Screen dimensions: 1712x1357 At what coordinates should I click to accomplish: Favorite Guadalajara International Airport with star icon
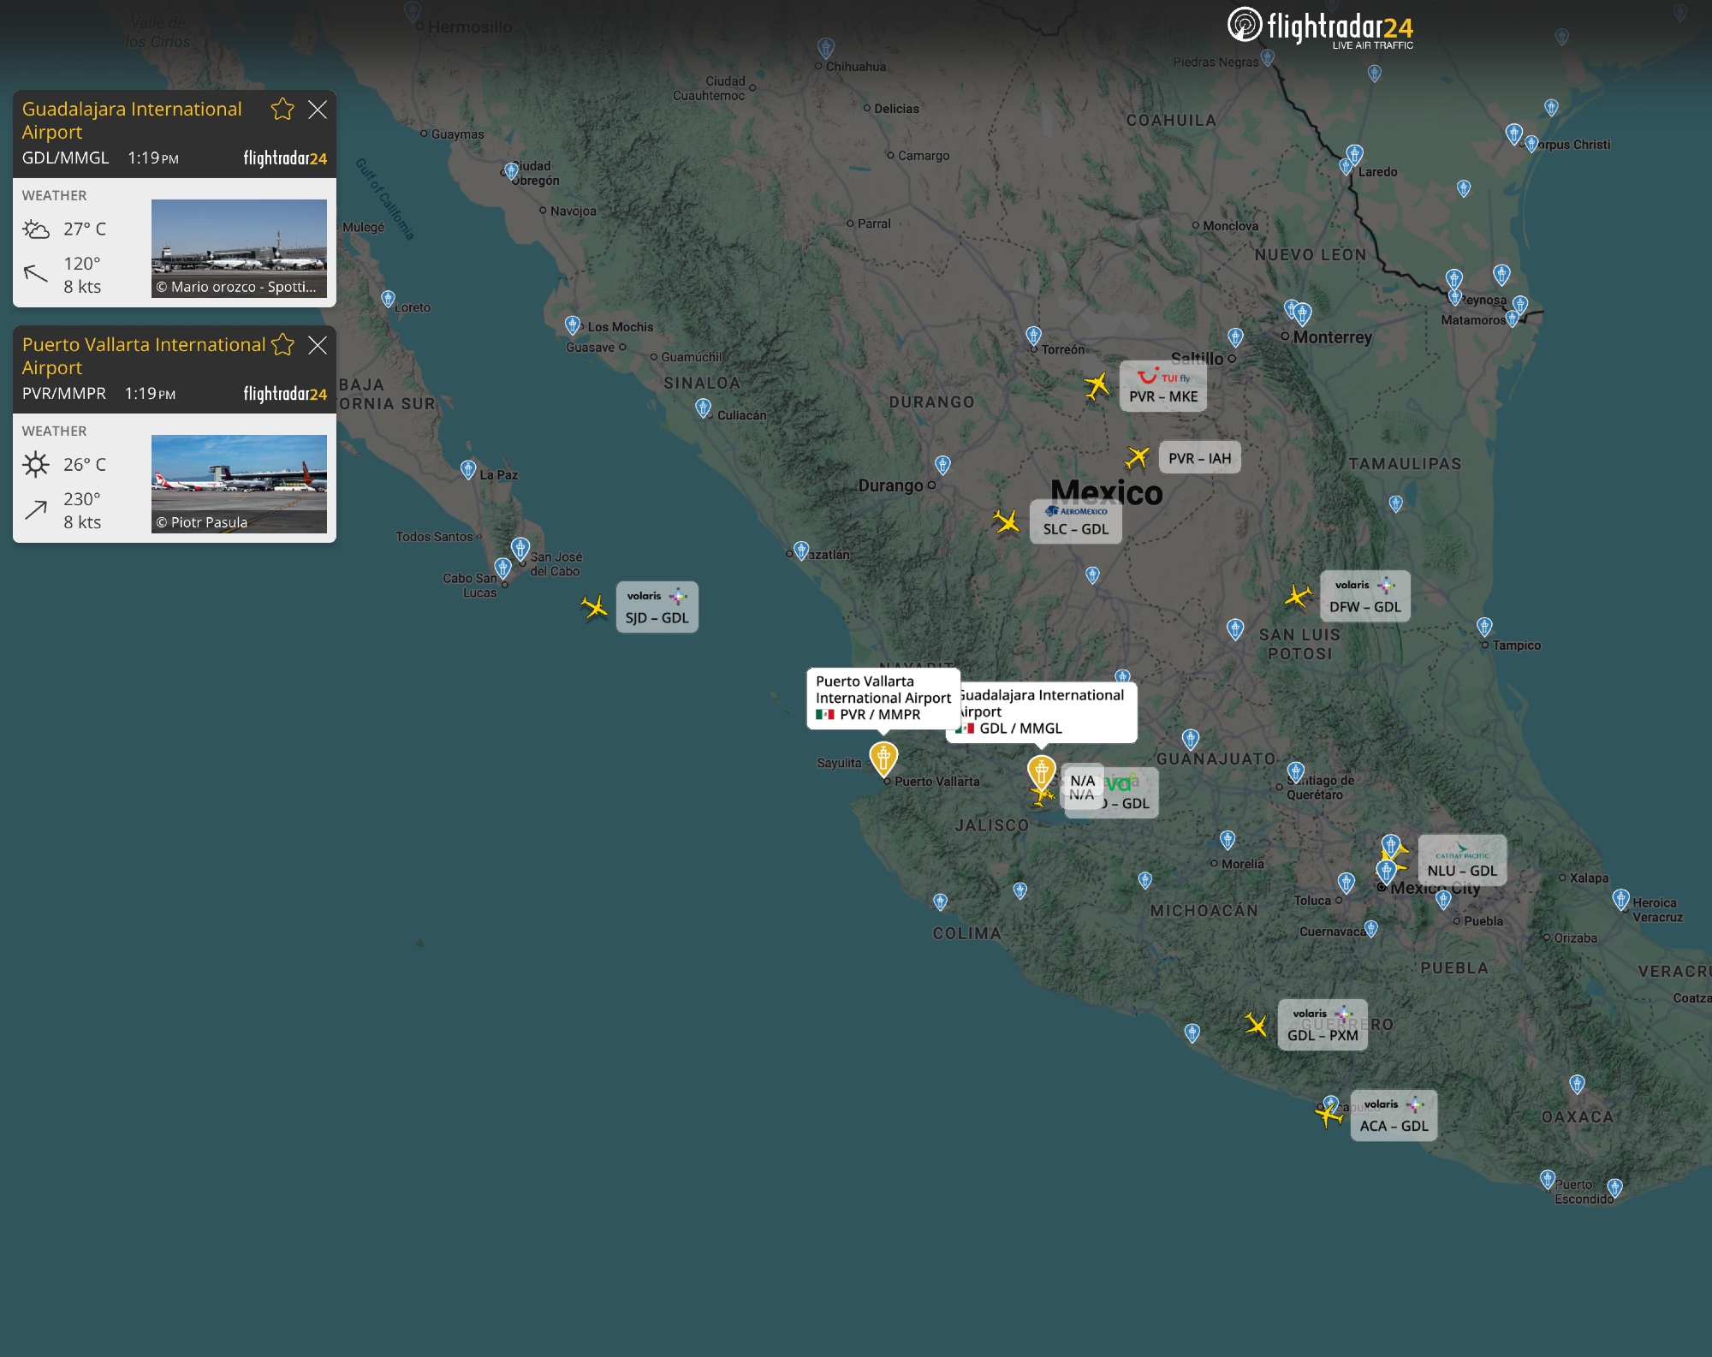point(282,110)
